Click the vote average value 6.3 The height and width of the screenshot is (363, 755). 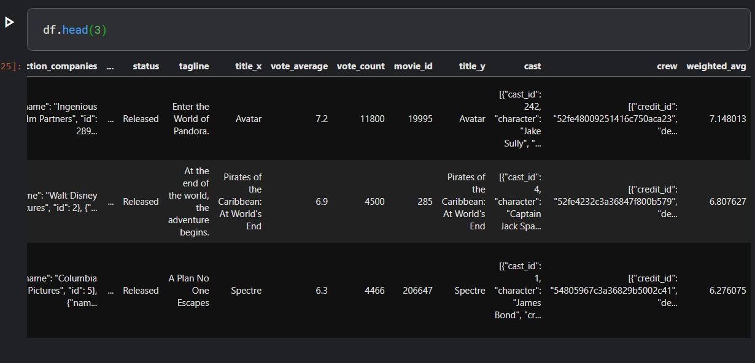pos(322,291)
